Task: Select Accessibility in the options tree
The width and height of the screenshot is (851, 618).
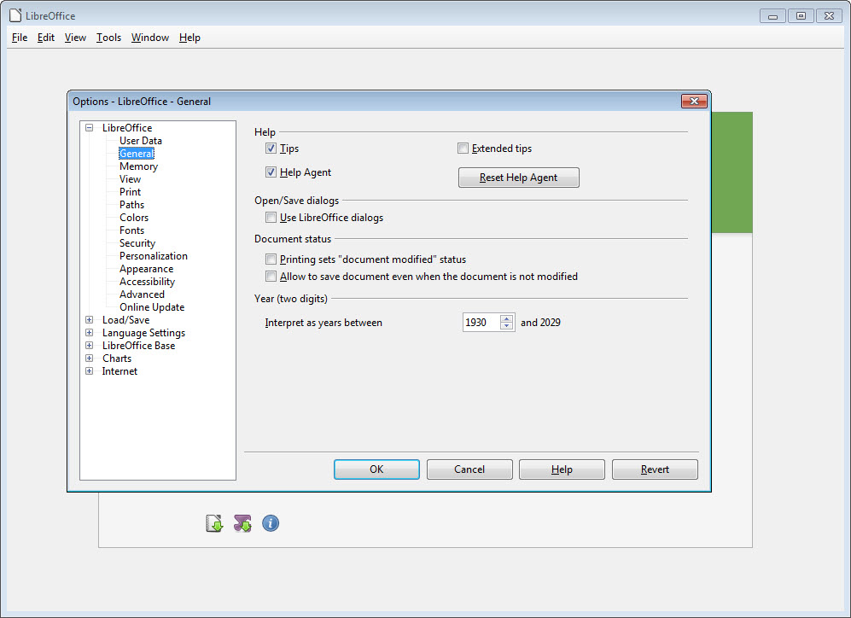Action: pyautogui.click(x=147, y=282)
